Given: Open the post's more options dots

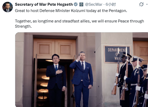Looking at the screenshot, I should [147, 4].
